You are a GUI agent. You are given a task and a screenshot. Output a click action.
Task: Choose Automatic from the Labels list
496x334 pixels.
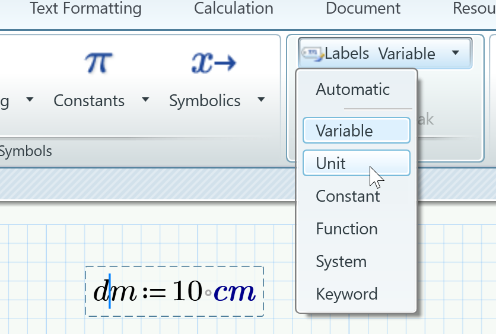click(x=352, y=90)
